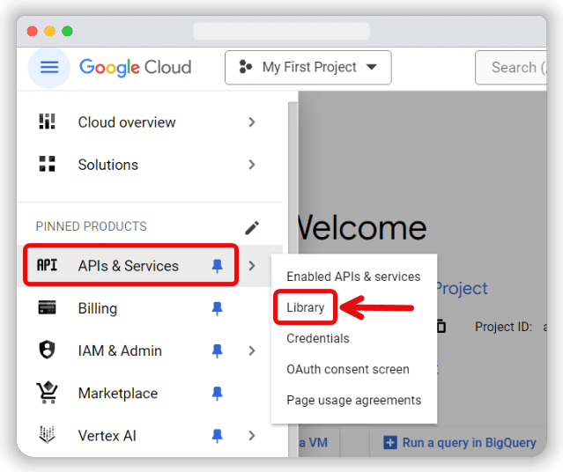Click the Marketplace cart icon
The height and width of the screenshot is (472, 563).
click(x=47, y=393)
